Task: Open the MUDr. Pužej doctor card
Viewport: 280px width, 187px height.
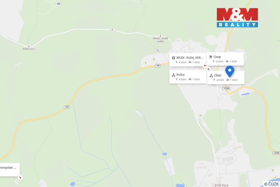Action: point(188,60)
